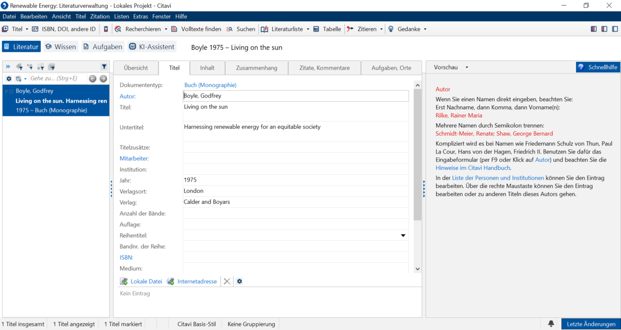This screenshot has height=330, width=621.
Task: Toggle the read-status circle on Boyle entry
Action: click(12, 91)
